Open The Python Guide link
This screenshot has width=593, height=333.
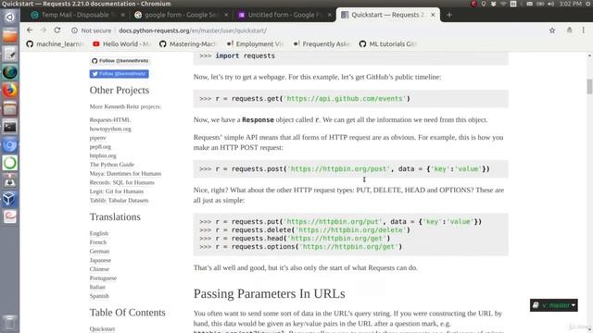click(x=112, y=165)
